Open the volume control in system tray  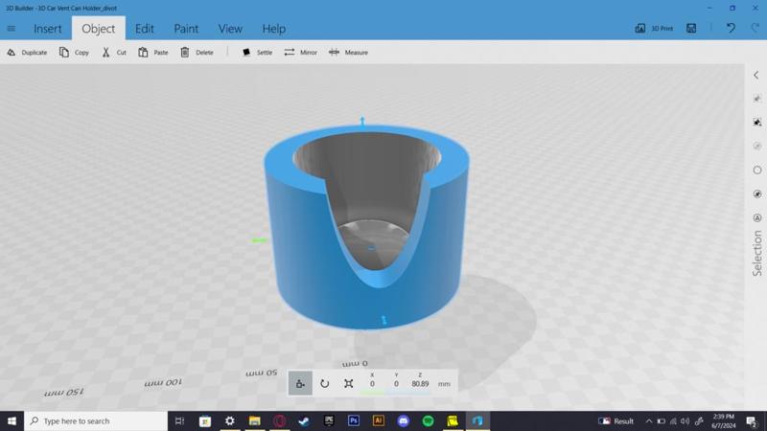click(x=686, y=420)
